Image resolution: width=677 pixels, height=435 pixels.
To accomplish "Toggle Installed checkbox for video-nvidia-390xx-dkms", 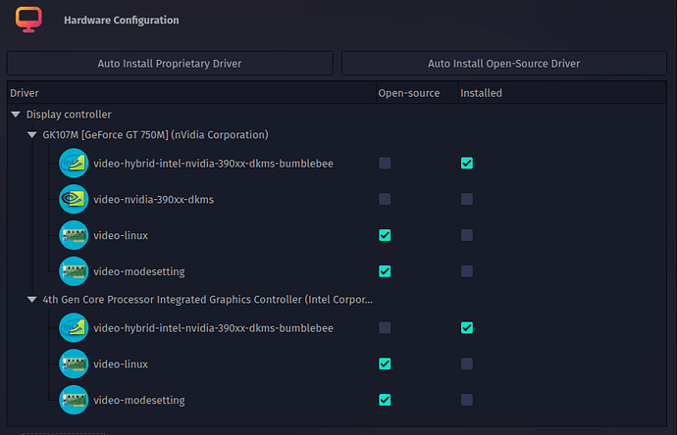I will point(467,199).
